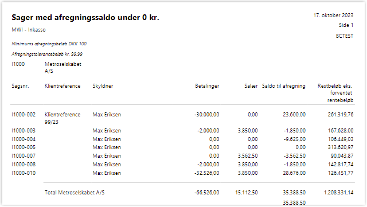Click the 'Salær' column header
This screenshot has height=207, width=367.
click(x=251, y=86)
